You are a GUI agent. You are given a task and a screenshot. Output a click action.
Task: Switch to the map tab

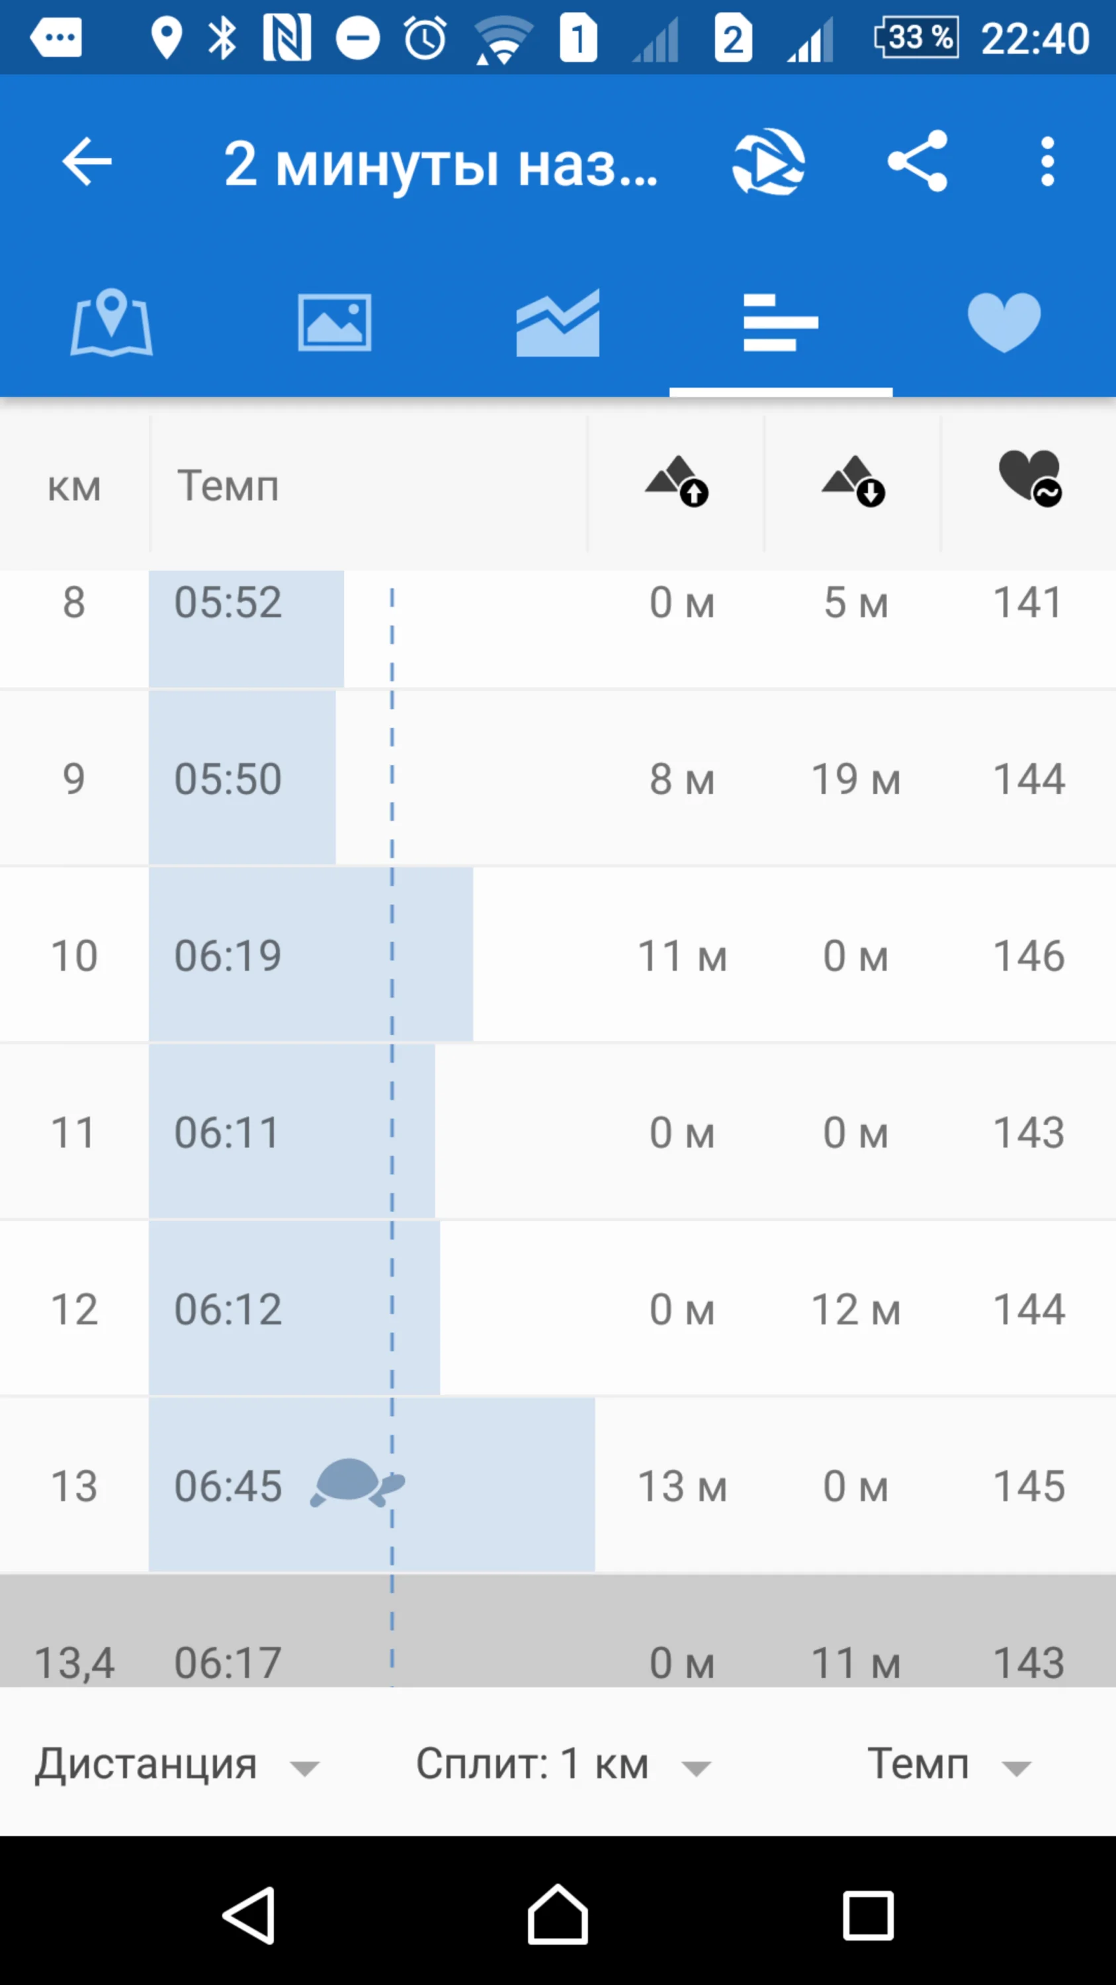(112, 323)
